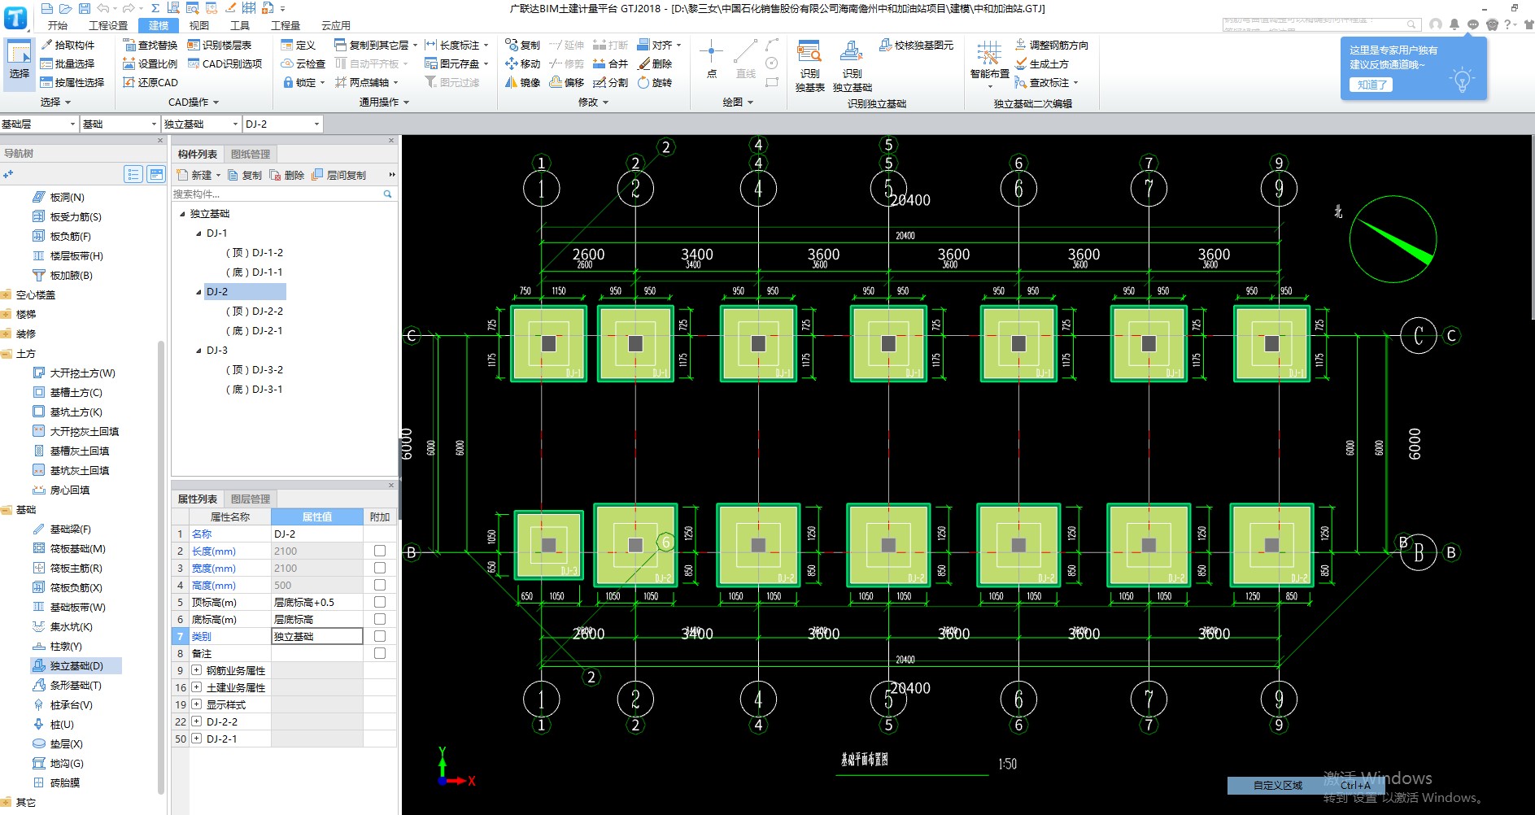Open the 工程设置 ribbon tab

coord(108,25)
